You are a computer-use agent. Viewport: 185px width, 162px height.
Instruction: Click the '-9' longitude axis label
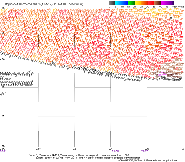pyautogui.click(x=74, y=149)
